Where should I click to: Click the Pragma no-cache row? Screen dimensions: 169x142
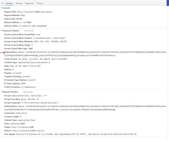(13, 73)
